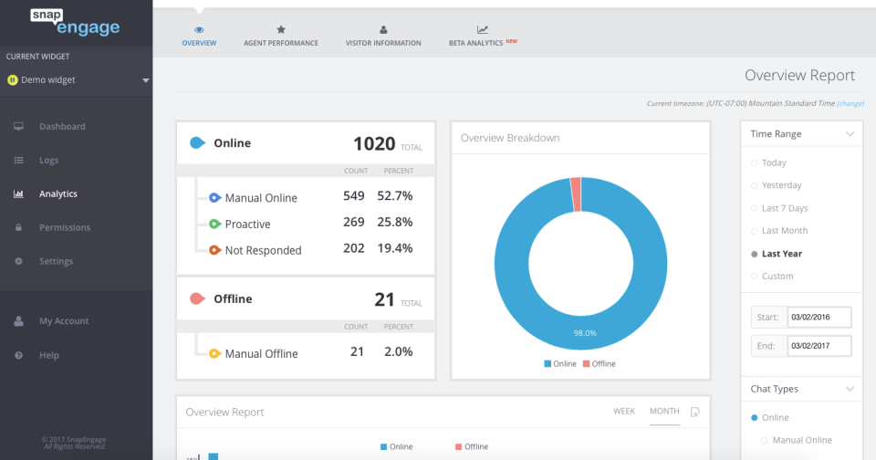Collapse the Time Range panel

(850, 134)
